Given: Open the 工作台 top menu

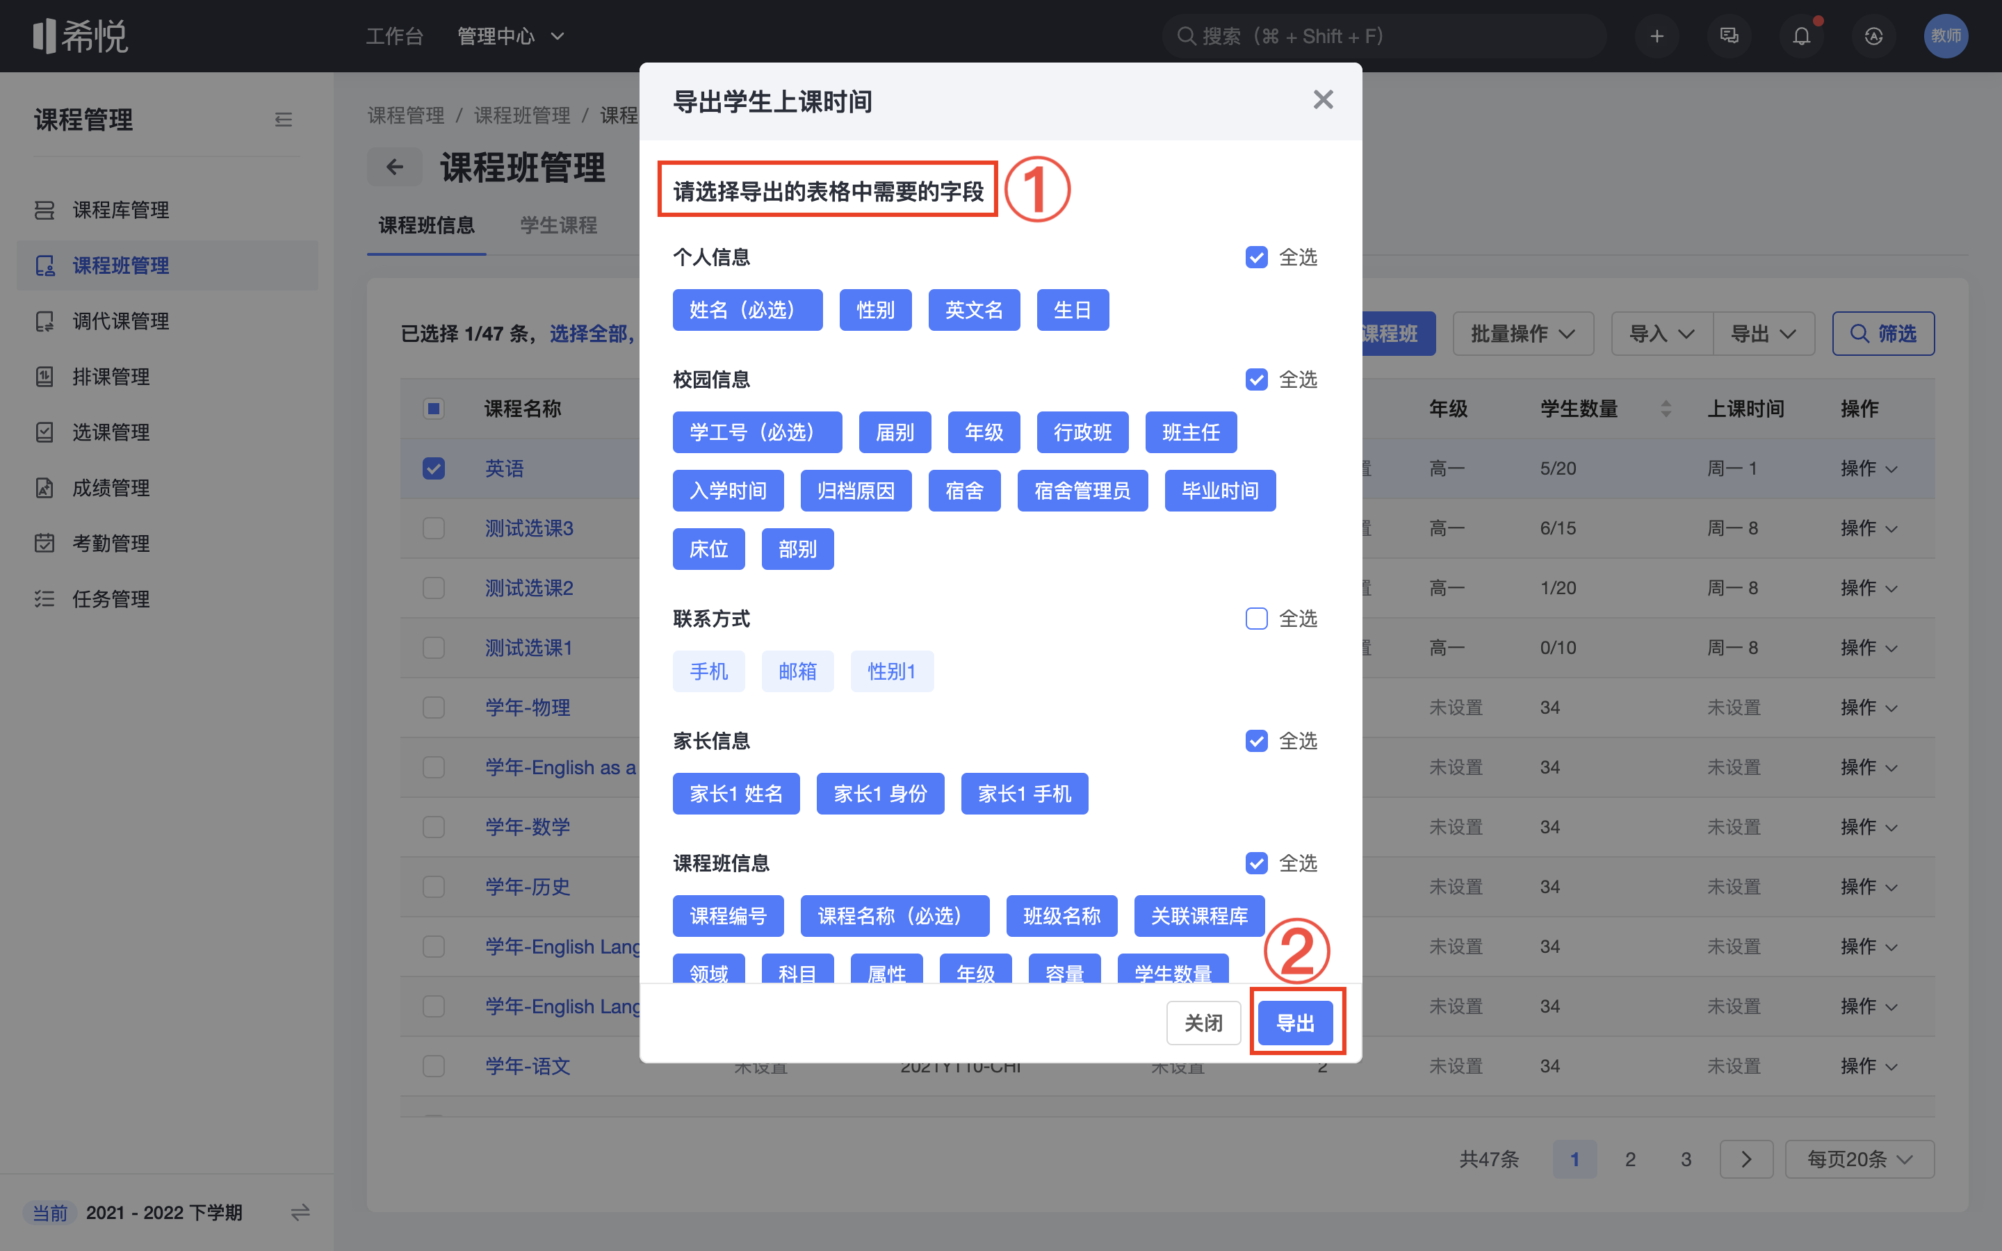Looking at the screenshot, I should [x=395, y=36].
